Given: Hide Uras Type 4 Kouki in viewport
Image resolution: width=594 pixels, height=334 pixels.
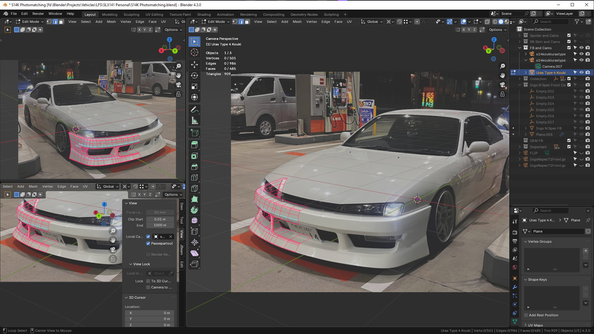Looking at the screenshot, I should click(x=581, y=72).
